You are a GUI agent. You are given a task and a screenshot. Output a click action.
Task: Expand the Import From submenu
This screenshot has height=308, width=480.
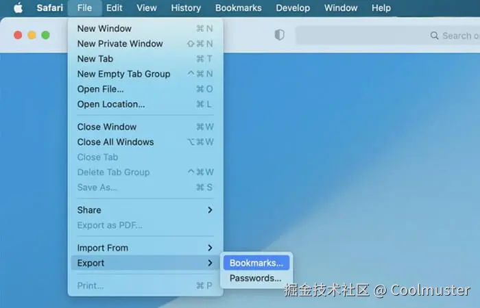(x=145, y=248)
